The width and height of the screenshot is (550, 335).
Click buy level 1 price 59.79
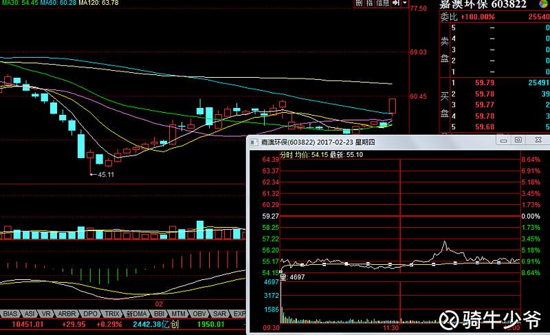pyautogui.click(x=485, y=83)
